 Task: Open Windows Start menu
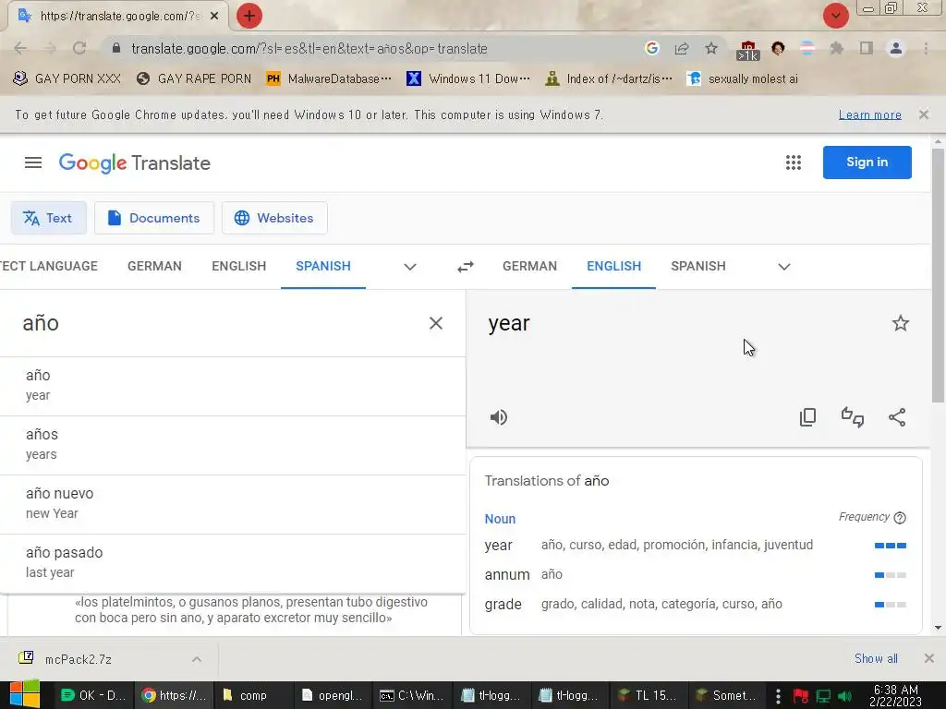pyautogui.click(x=25, y=694)
